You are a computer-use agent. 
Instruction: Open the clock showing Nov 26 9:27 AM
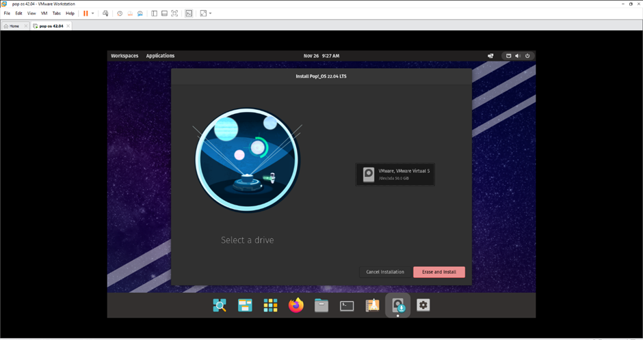pyautogui.click(x=321, y=55)
